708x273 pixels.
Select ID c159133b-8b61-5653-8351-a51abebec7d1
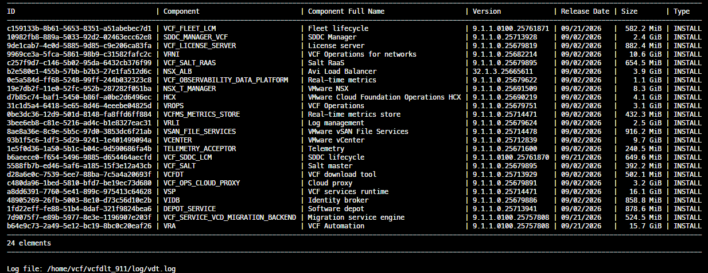coord(79,29)
